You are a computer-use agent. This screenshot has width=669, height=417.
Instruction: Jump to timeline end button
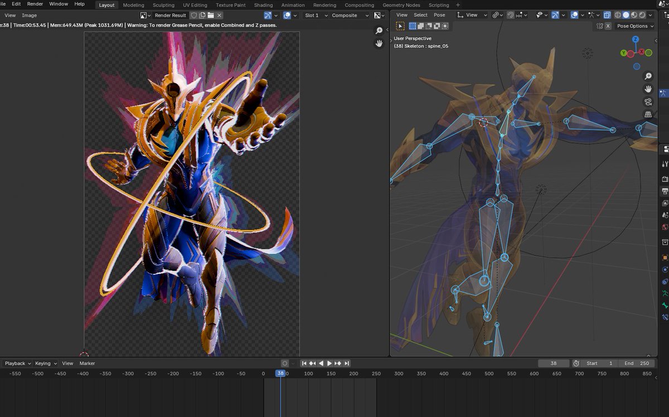pos(347,363)
